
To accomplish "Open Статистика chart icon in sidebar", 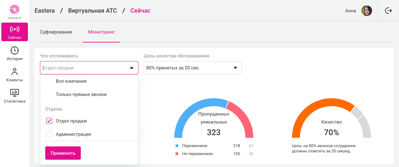I will 15,93.
